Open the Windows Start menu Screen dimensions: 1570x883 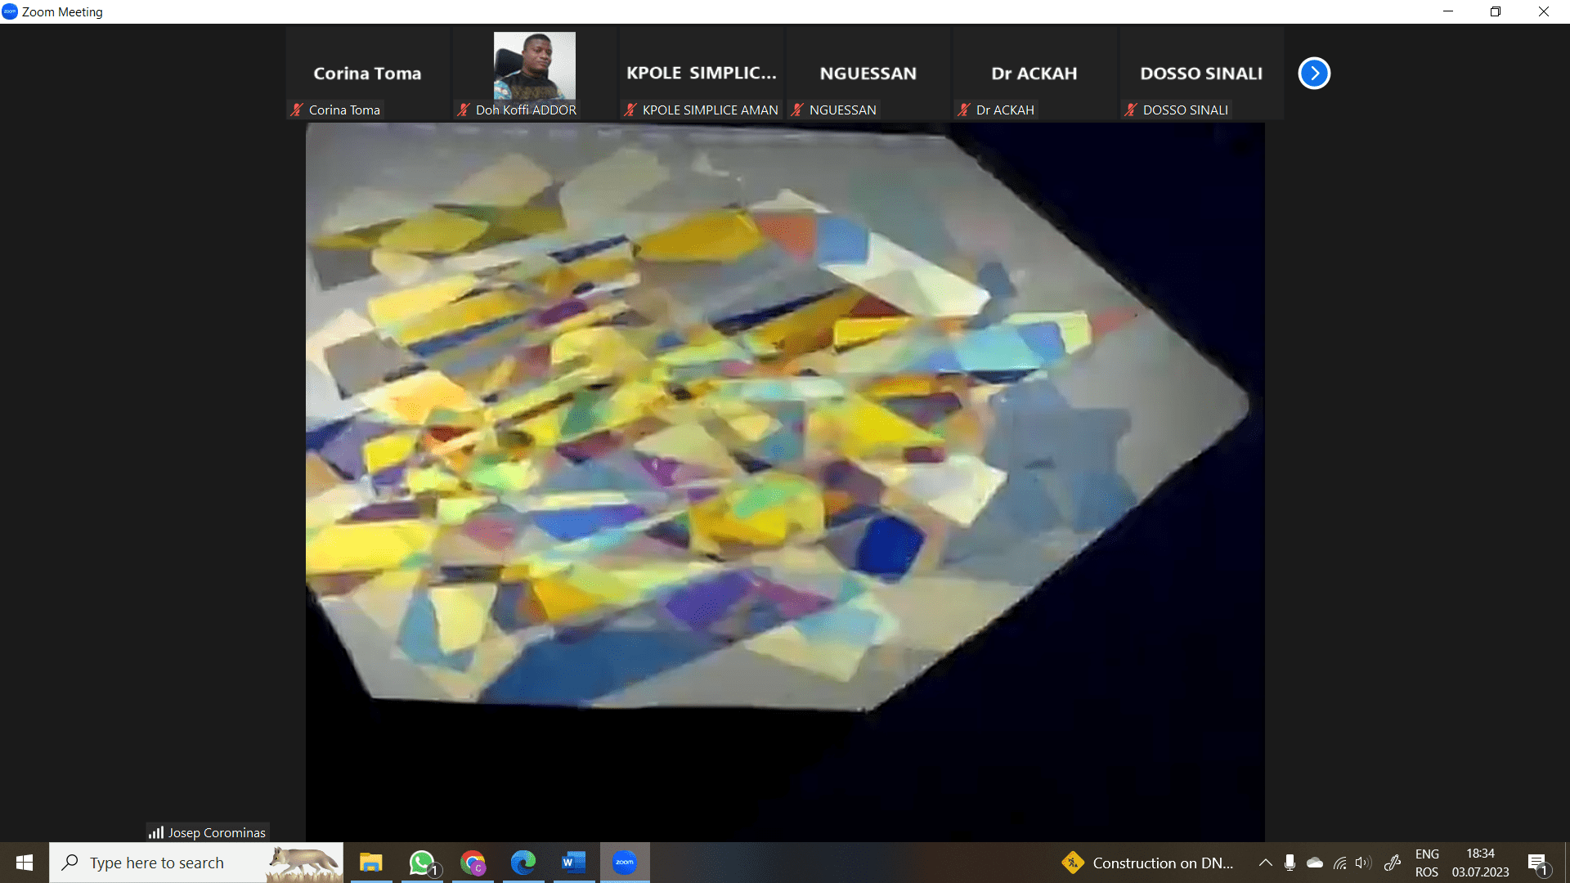(25, 863)
